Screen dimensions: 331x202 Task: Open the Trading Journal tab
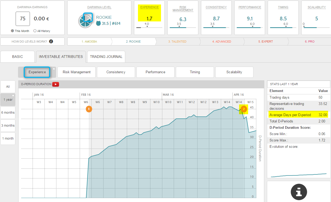point(106,57)
